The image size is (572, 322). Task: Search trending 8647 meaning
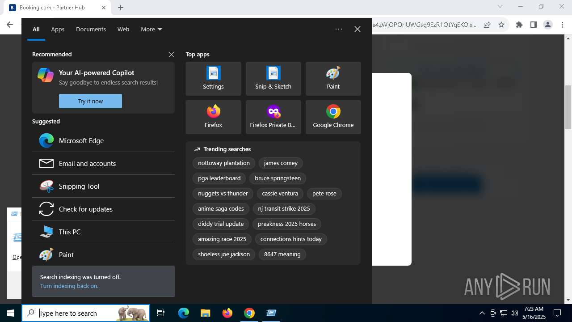[x=282, y=254]
